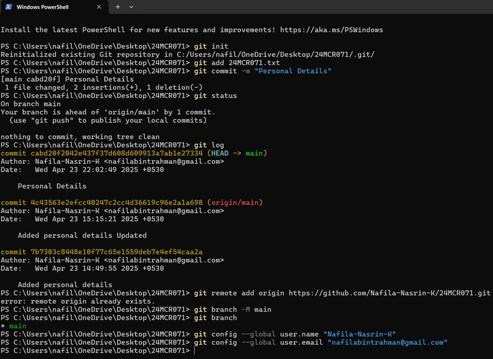Click the green "* main" branch listing

13,326
